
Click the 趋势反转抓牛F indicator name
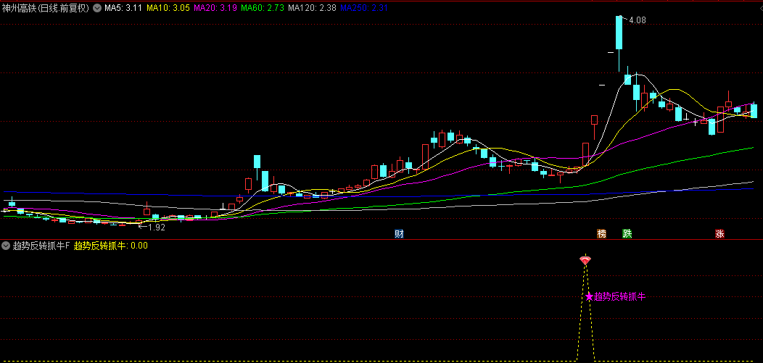click(41, 246)
